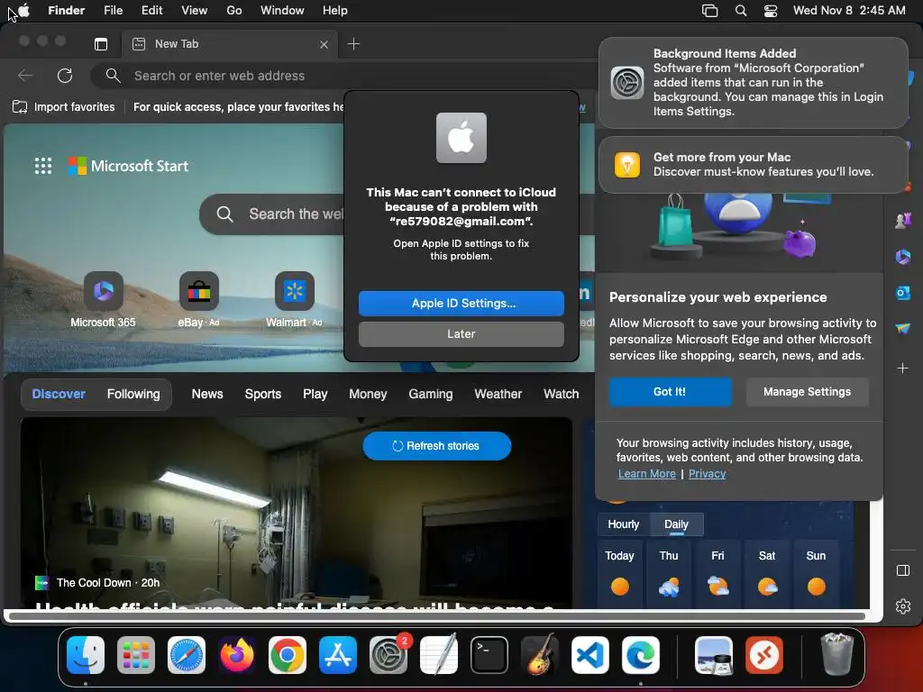923x692 pixels.
Task: Open the Games sidebar icon
Action: click(903, 221)
